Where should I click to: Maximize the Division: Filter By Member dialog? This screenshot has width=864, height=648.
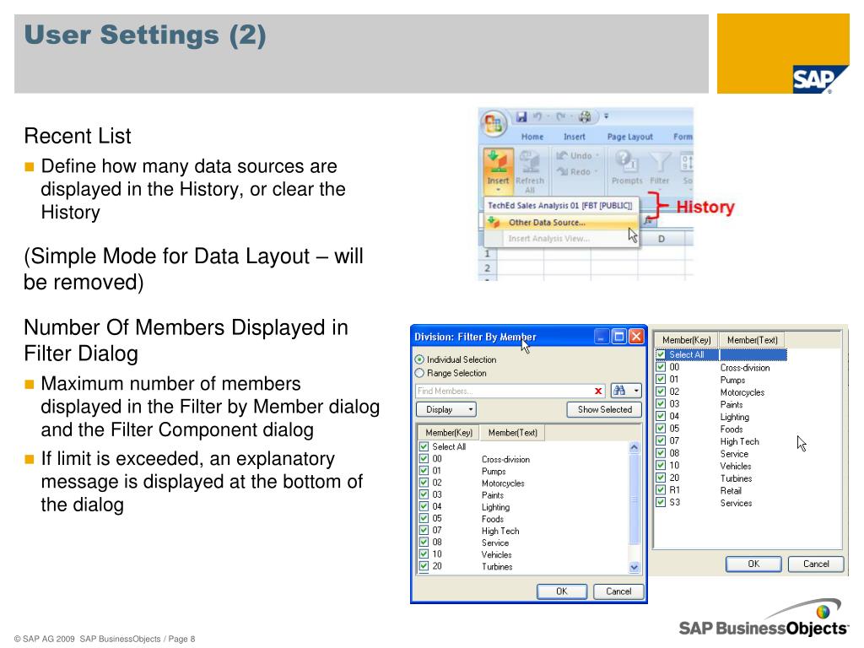(x=619, y=336)
